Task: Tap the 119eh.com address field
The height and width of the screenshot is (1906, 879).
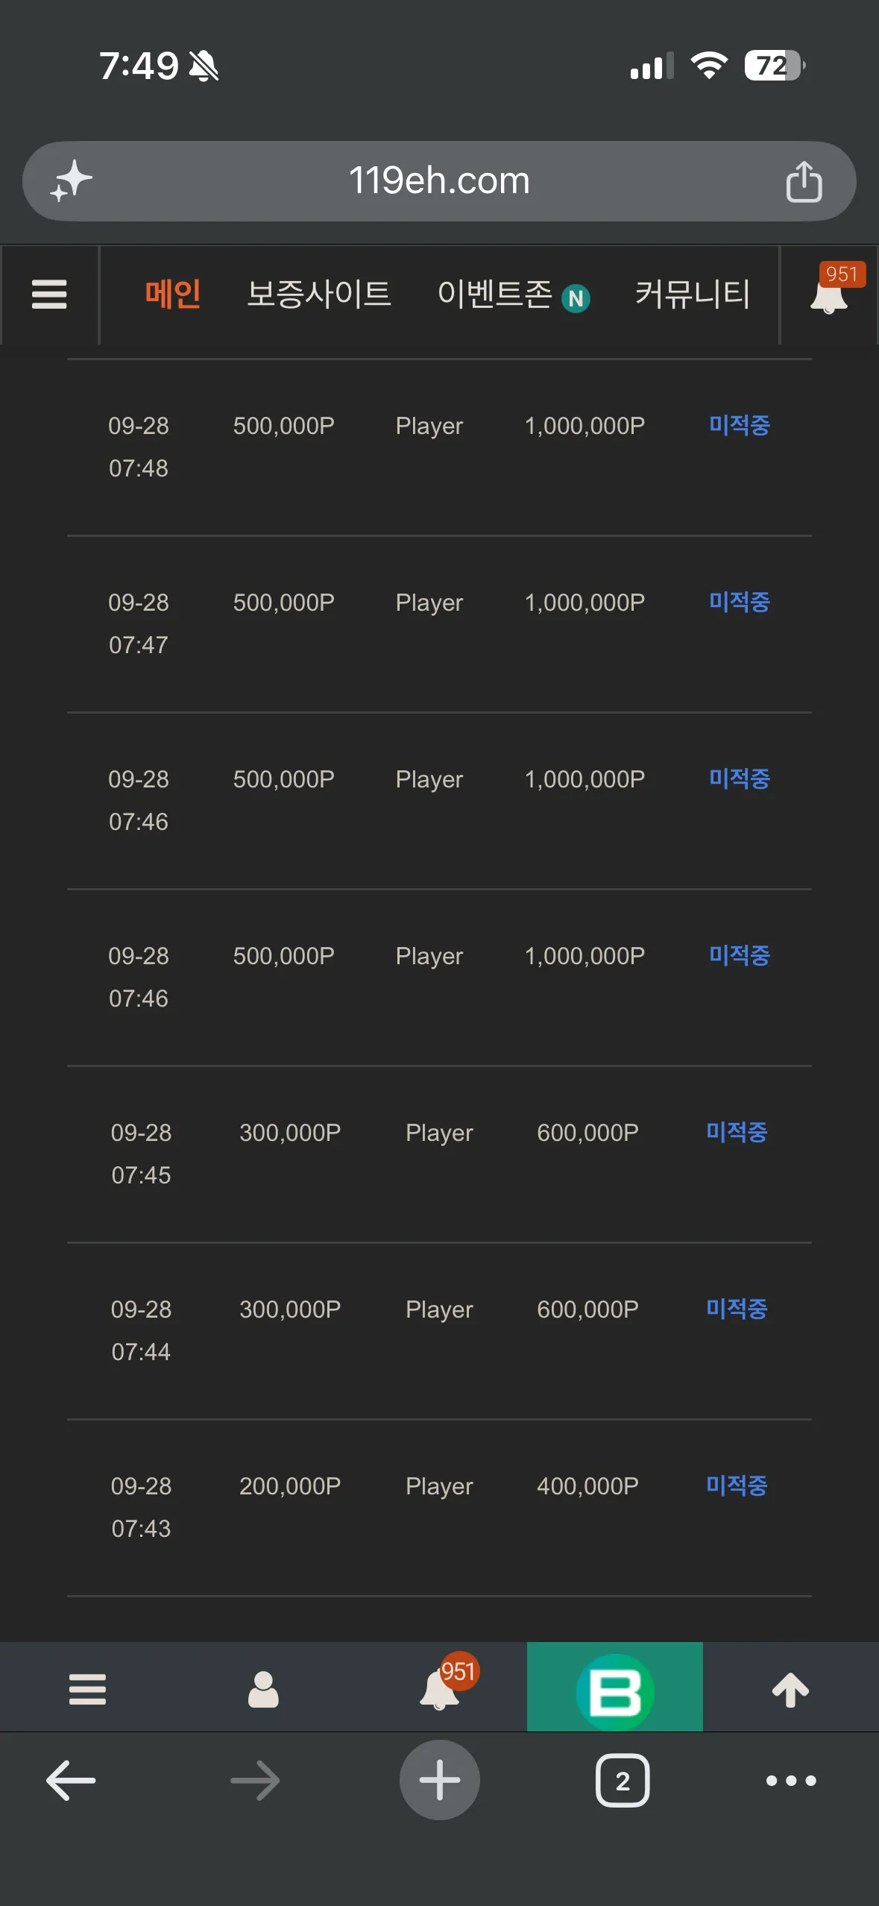Action: pyautogui.click(x=439, y=181)
